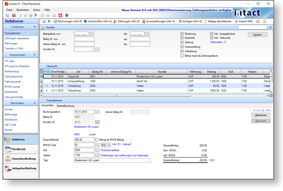Collapse the Stammdaten sidebar section
Viewport: 283px width, 191px height.
tap(34, 103)
